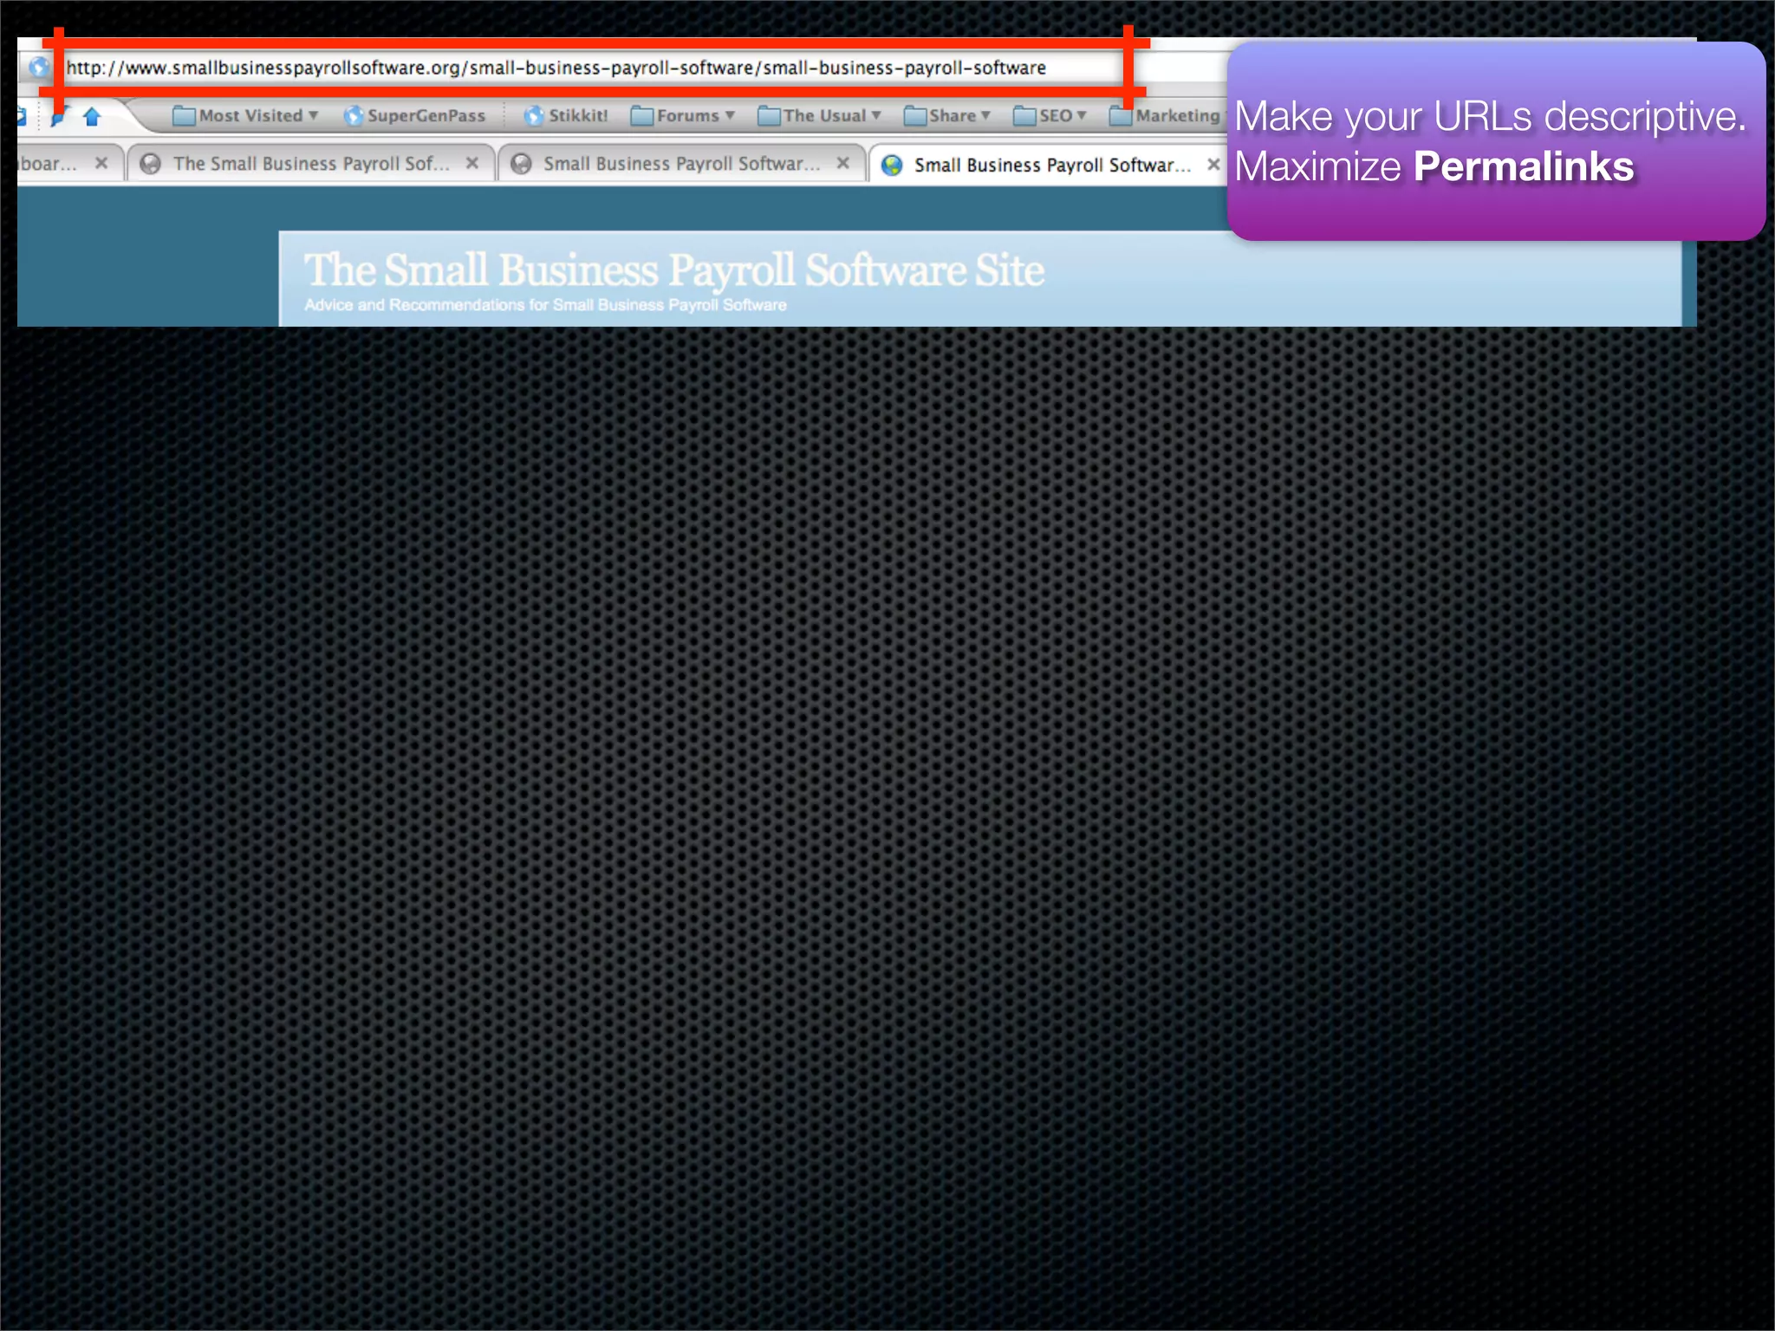Switch to middle 'Small Business Payroll Softwar...' tab with gray icon
This screenshot has height=1331, width=1775.
tap(681, 163)
